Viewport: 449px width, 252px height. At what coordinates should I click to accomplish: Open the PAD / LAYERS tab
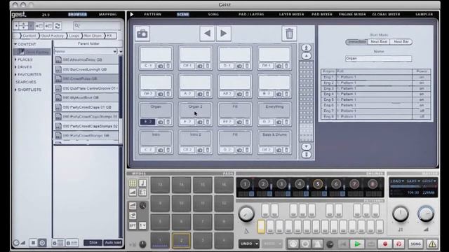point(251,14)
